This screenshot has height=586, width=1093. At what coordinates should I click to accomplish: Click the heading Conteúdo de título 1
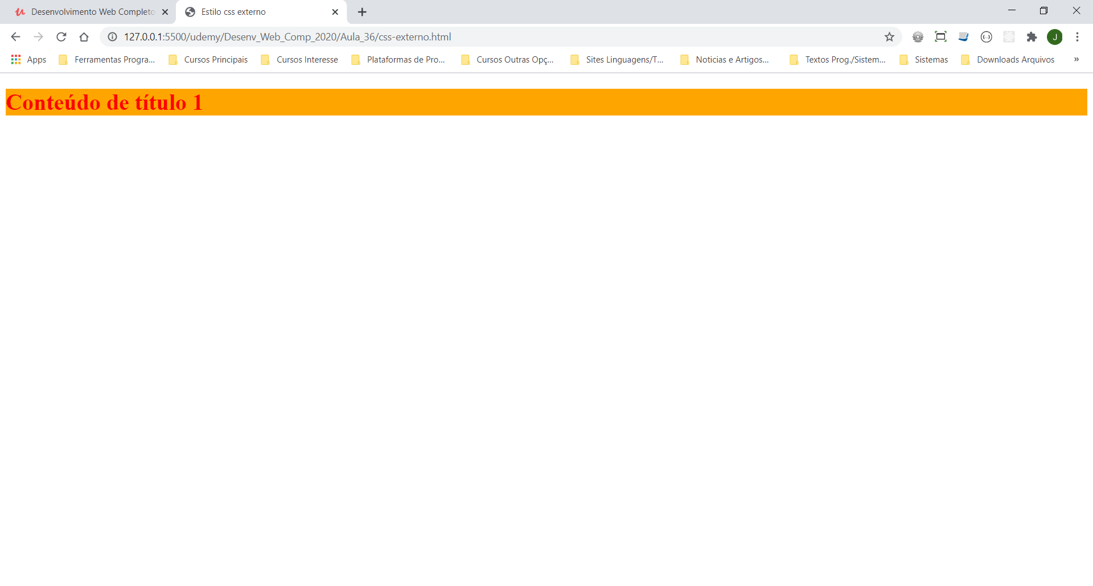104,102
